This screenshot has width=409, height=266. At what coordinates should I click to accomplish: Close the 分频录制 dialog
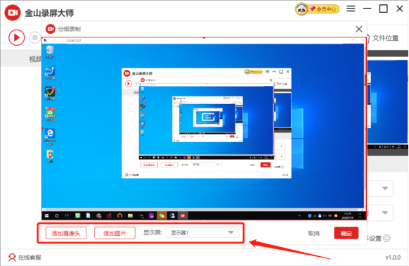(359, 29)
